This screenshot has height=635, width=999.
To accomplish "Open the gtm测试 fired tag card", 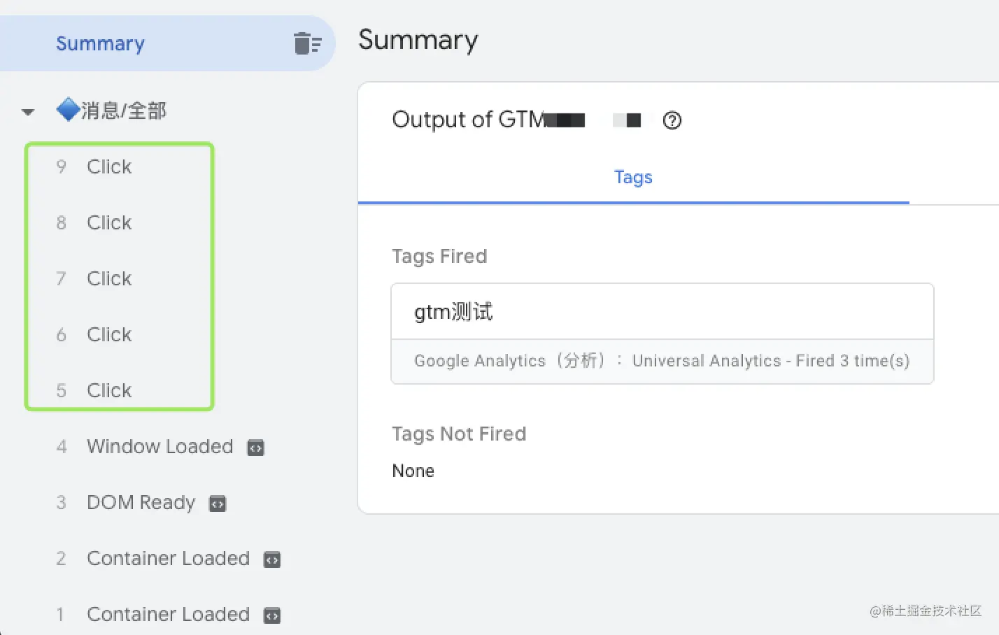I will point(663,334).
